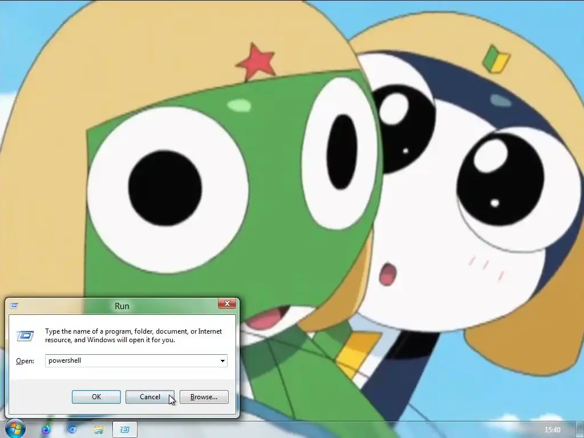This screenshot has height=438, width=584.
Task: Open Windows Explorer from the taskbar
Action: (98, 430)
